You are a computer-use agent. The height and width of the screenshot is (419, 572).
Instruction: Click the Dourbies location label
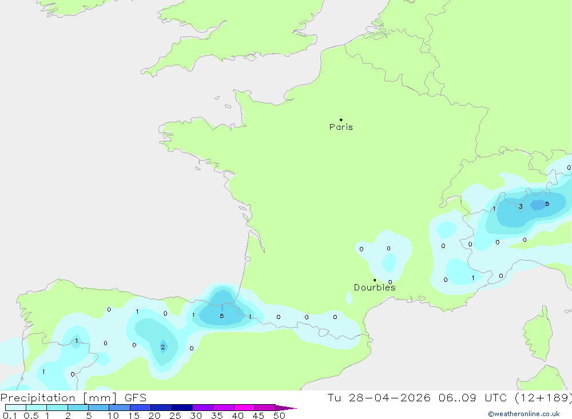coord(375,288)
